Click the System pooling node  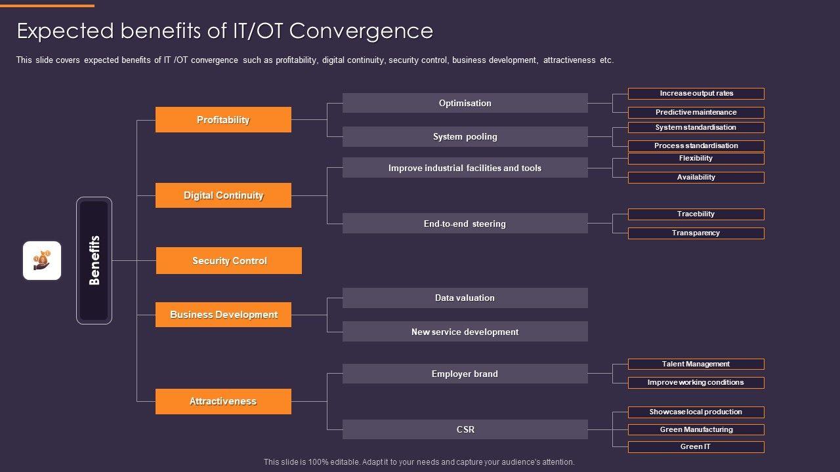click(465, 136)
